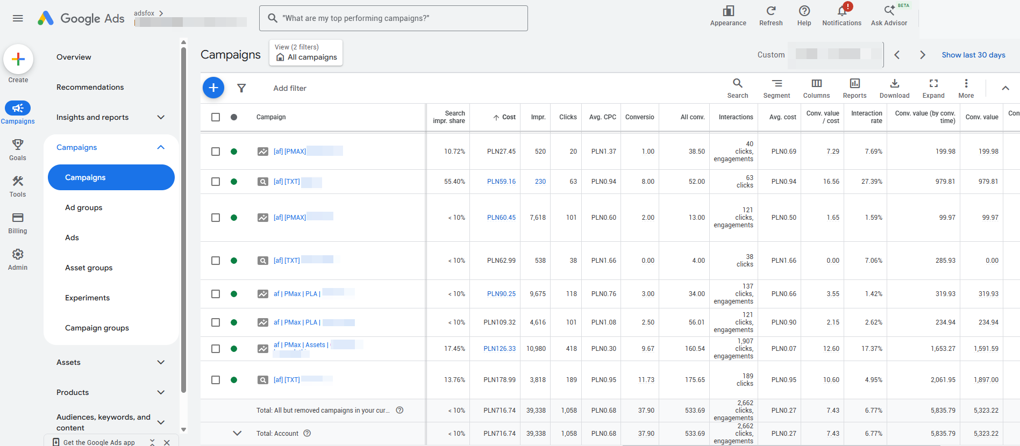Click the search query input field

click(394, 18)
